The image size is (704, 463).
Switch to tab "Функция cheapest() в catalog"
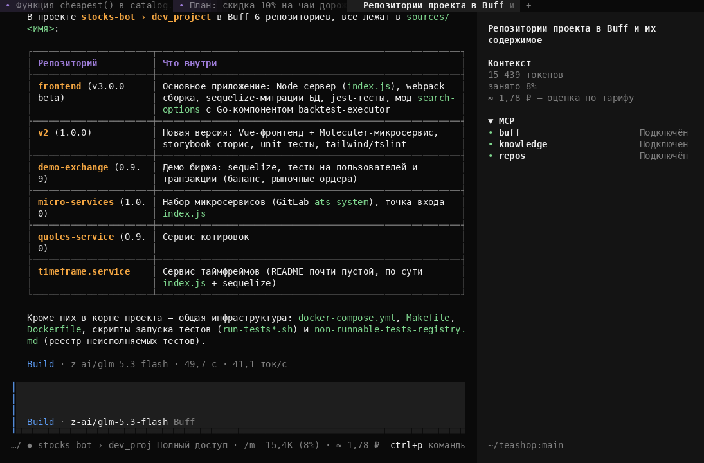[x=87, y=5]
